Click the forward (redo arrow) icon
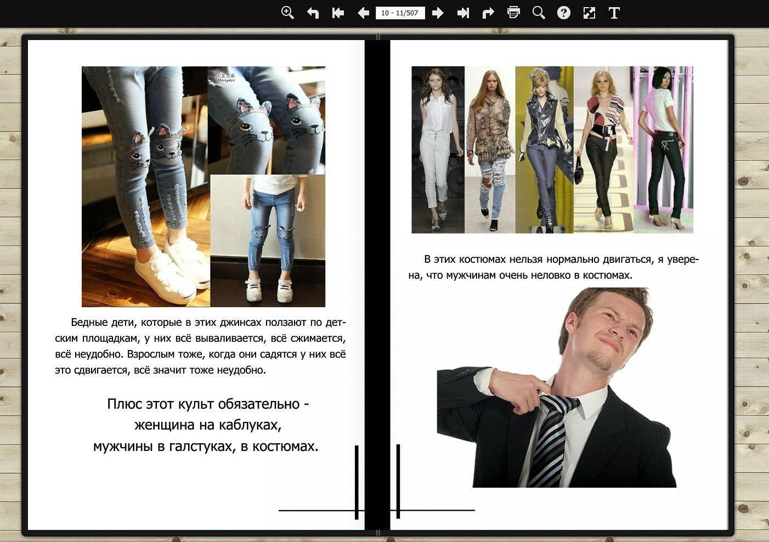769x542 pixels. pos(488,13)
